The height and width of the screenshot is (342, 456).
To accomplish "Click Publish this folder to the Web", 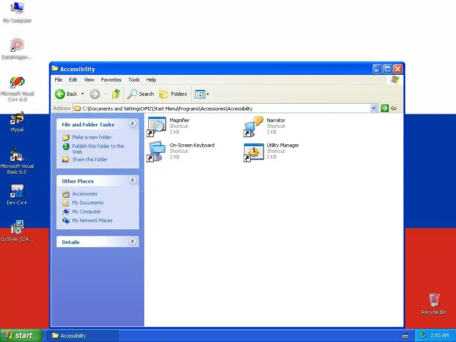I will point(98,149).
